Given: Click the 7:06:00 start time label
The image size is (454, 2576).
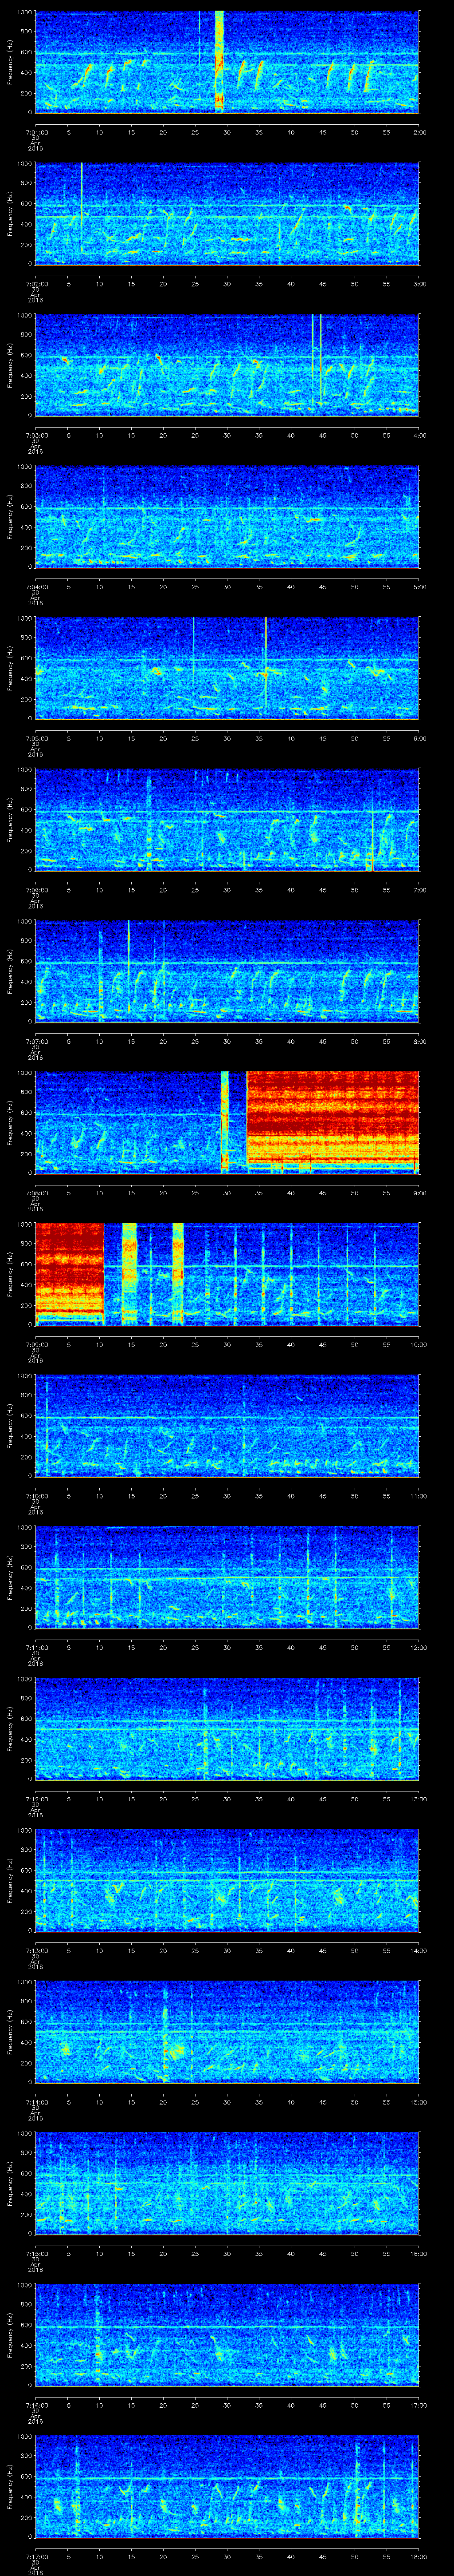Looking at the screenshot, I should (36, 890).
